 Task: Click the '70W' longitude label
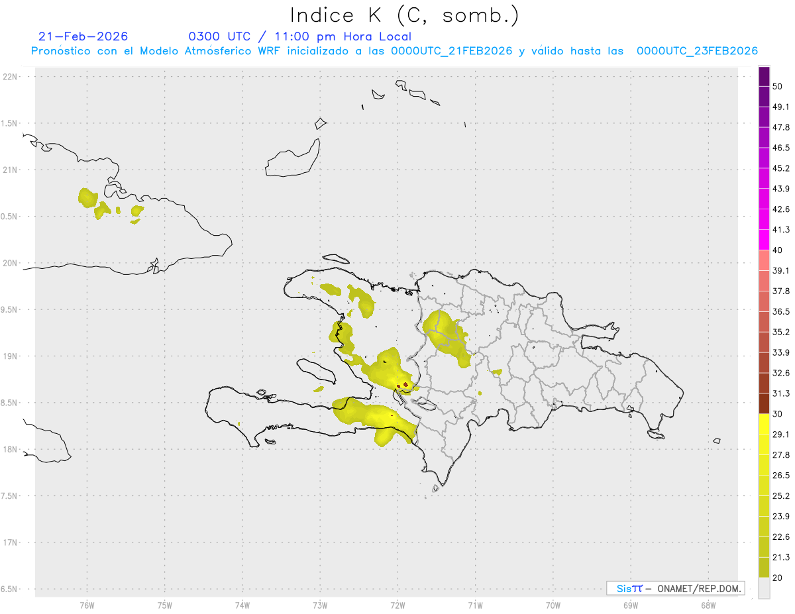553,605
